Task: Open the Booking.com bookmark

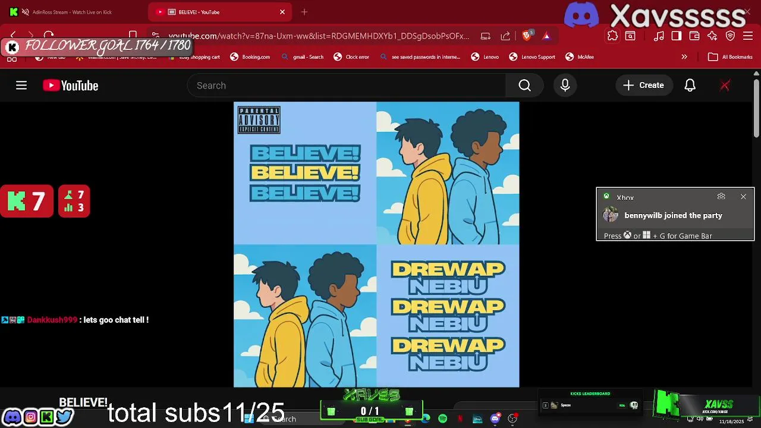Action: point(250,57)
